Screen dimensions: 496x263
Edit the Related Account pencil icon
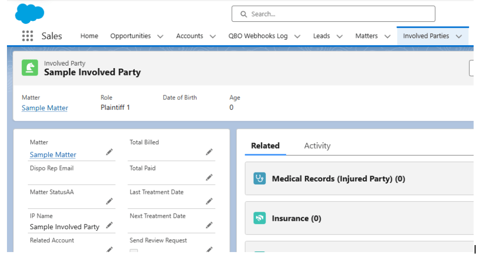(109, 250)
